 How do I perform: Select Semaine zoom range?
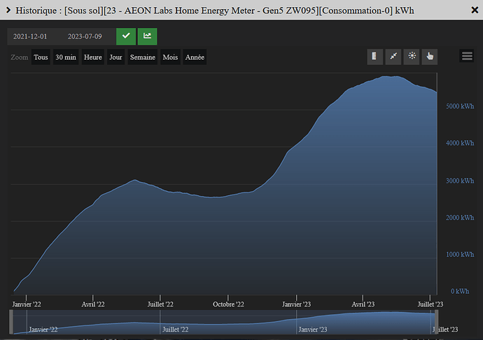[x=143, y=57]
